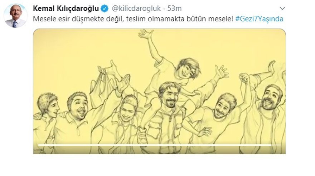The height and width of the screenshot is (176, 315).
Task: Click the Kemal Kılıçdaroğlu display name
Action: pyautogui.click(x=66, y=9)
